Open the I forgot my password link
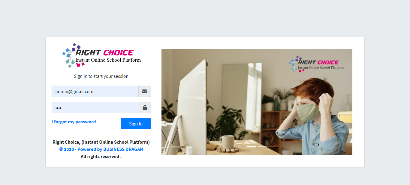This screenshot has width=410, height=185. (x=74, y=122)
